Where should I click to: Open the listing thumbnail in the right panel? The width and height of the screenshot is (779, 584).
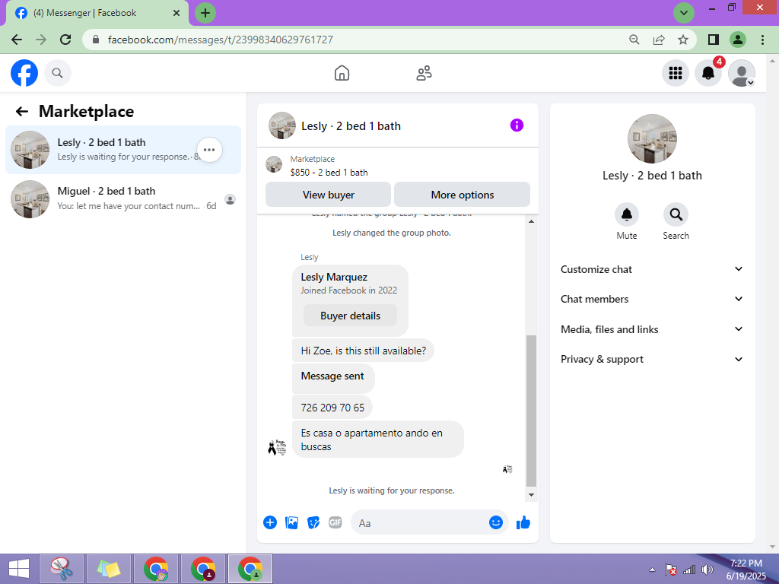point(652,138)
